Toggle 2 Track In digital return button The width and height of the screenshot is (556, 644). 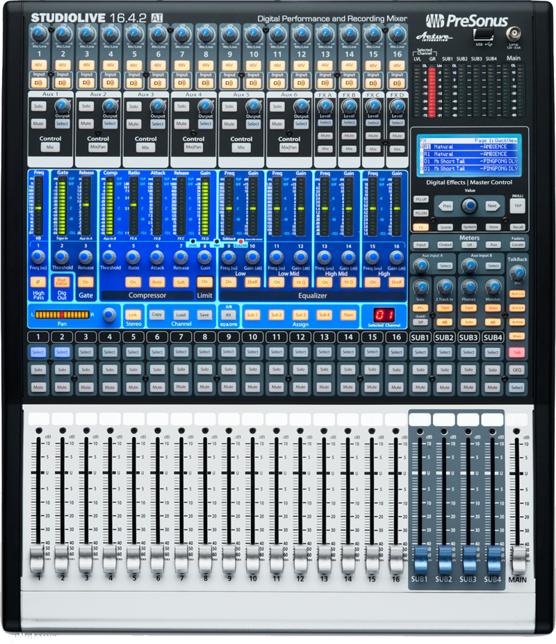click(x=444, y=322)
